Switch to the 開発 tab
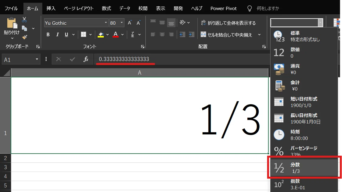 (x=178, y=9)
